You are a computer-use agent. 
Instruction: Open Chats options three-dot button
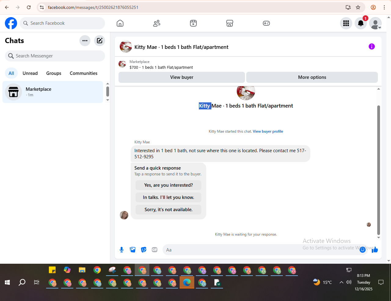(85, 41)
